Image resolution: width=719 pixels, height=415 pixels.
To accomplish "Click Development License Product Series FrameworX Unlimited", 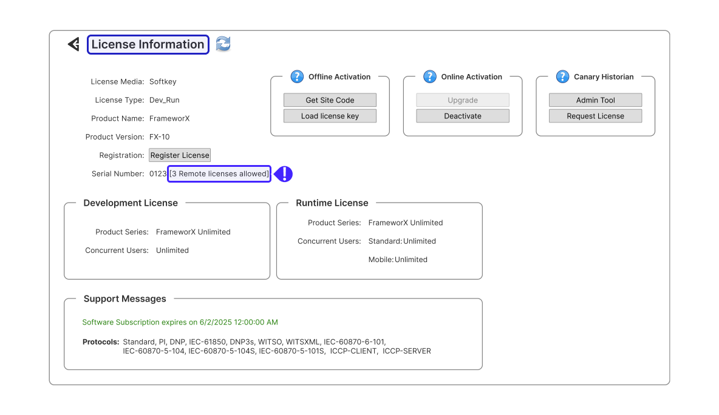I will [x=193, y=232].
